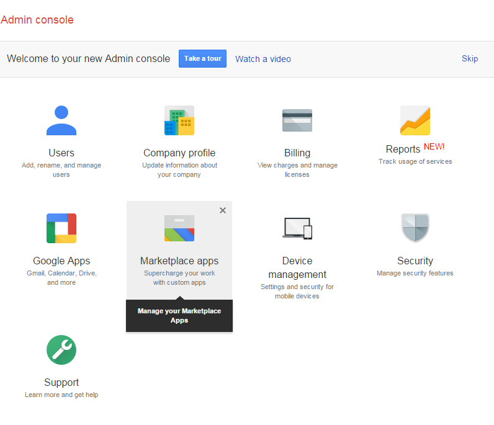The width and height of the screenshot is (494, 425).
Task: Go to Admin console home title
Action: pos(37,20)
